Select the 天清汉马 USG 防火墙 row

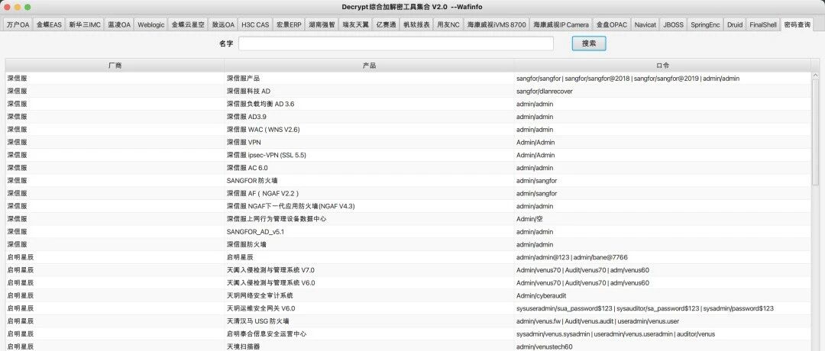[408, 321]
